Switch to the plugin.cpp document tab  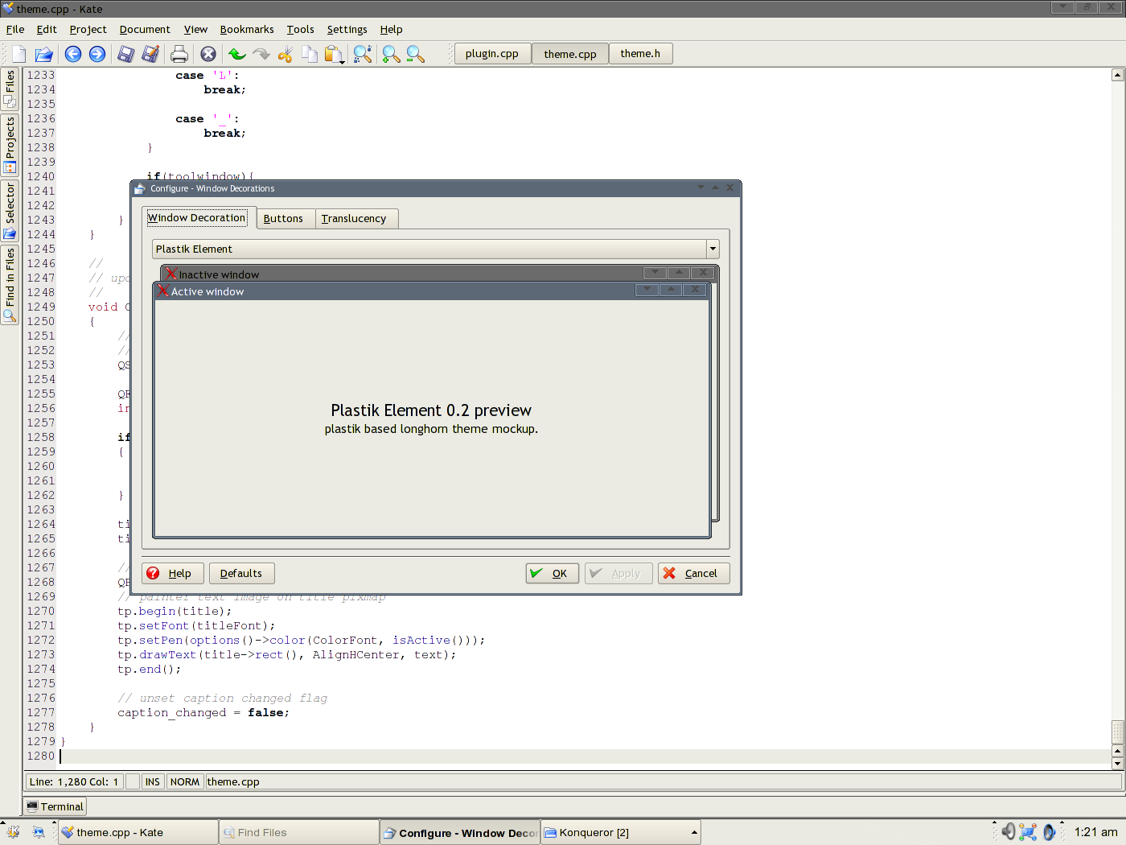pos(492,54)
